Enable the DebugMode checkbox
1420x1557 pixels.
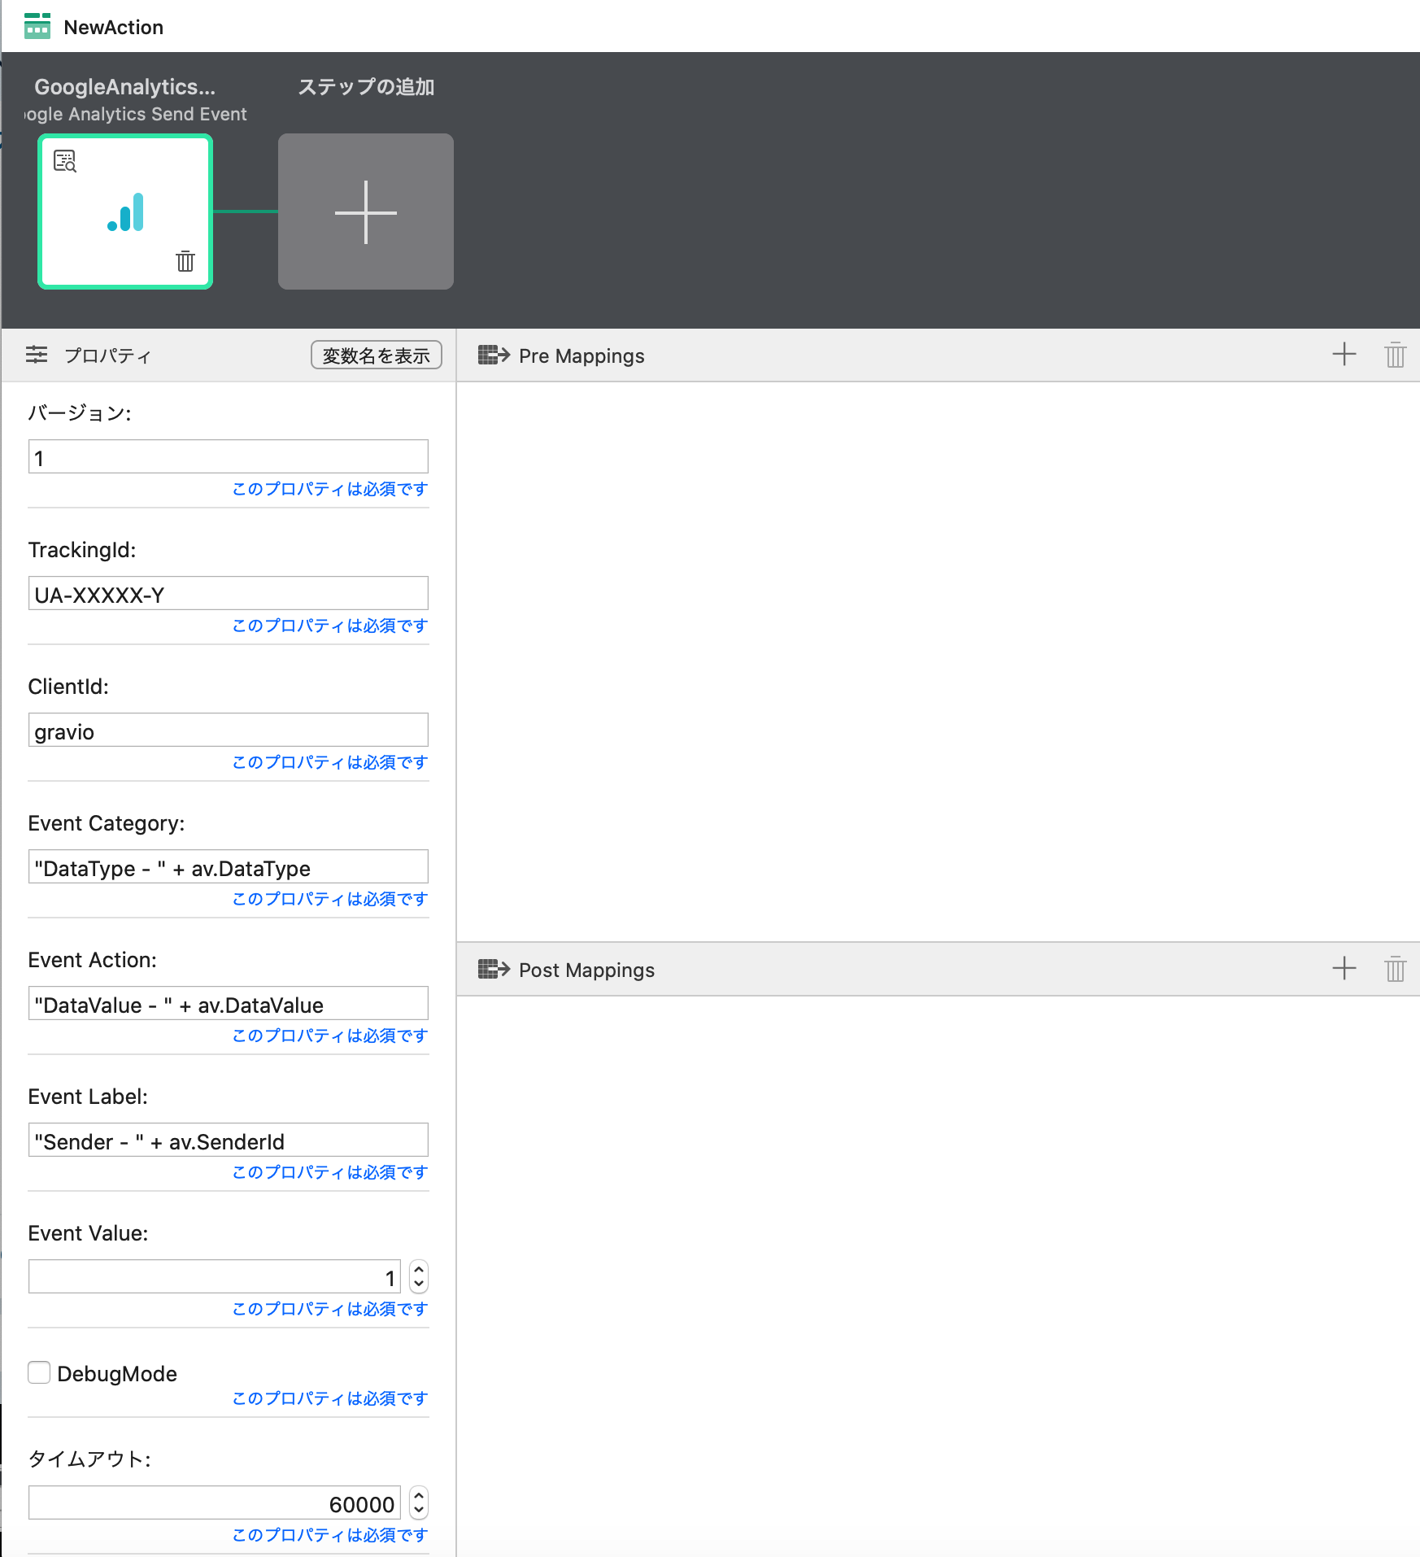(39, 1372)
